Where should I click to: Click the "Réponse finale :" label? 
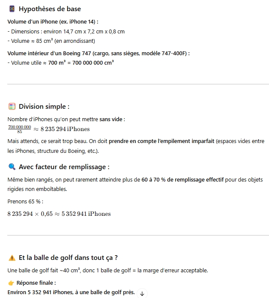click(36, 283)
